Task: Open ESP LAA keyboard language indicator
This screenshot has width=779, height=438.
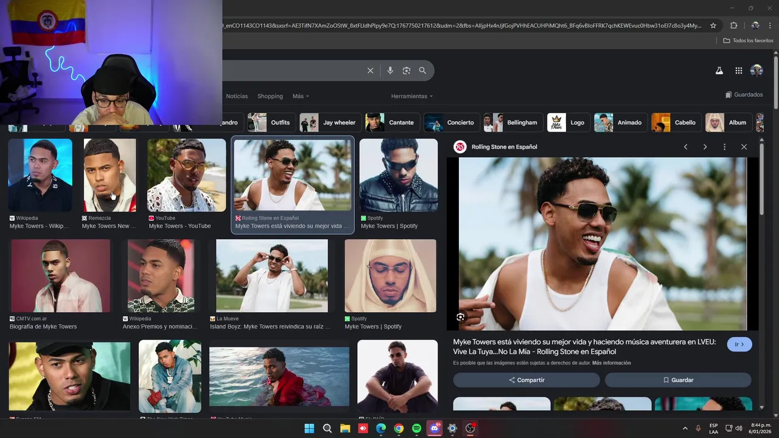Action: tap(713, 428)
